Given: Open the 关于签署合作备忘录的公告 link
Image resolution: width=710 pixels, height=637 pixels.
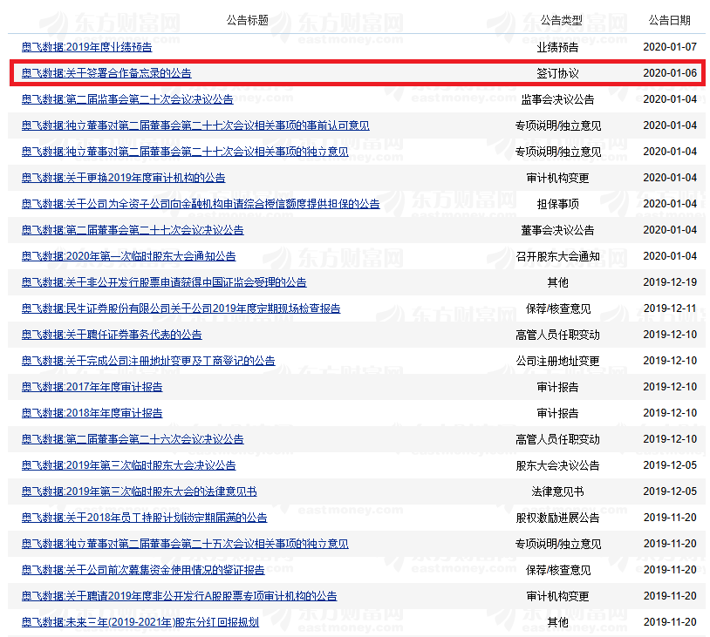Looking at the screenshot, I should point(106,73).
